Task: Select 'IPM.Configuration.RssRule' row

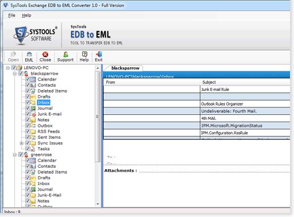Action: [x=197, y=133]
